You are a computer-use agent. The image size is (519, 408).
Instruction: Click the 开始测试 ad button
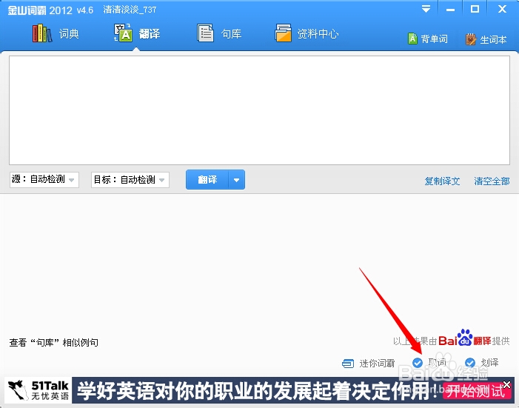[x=475, y=392]
